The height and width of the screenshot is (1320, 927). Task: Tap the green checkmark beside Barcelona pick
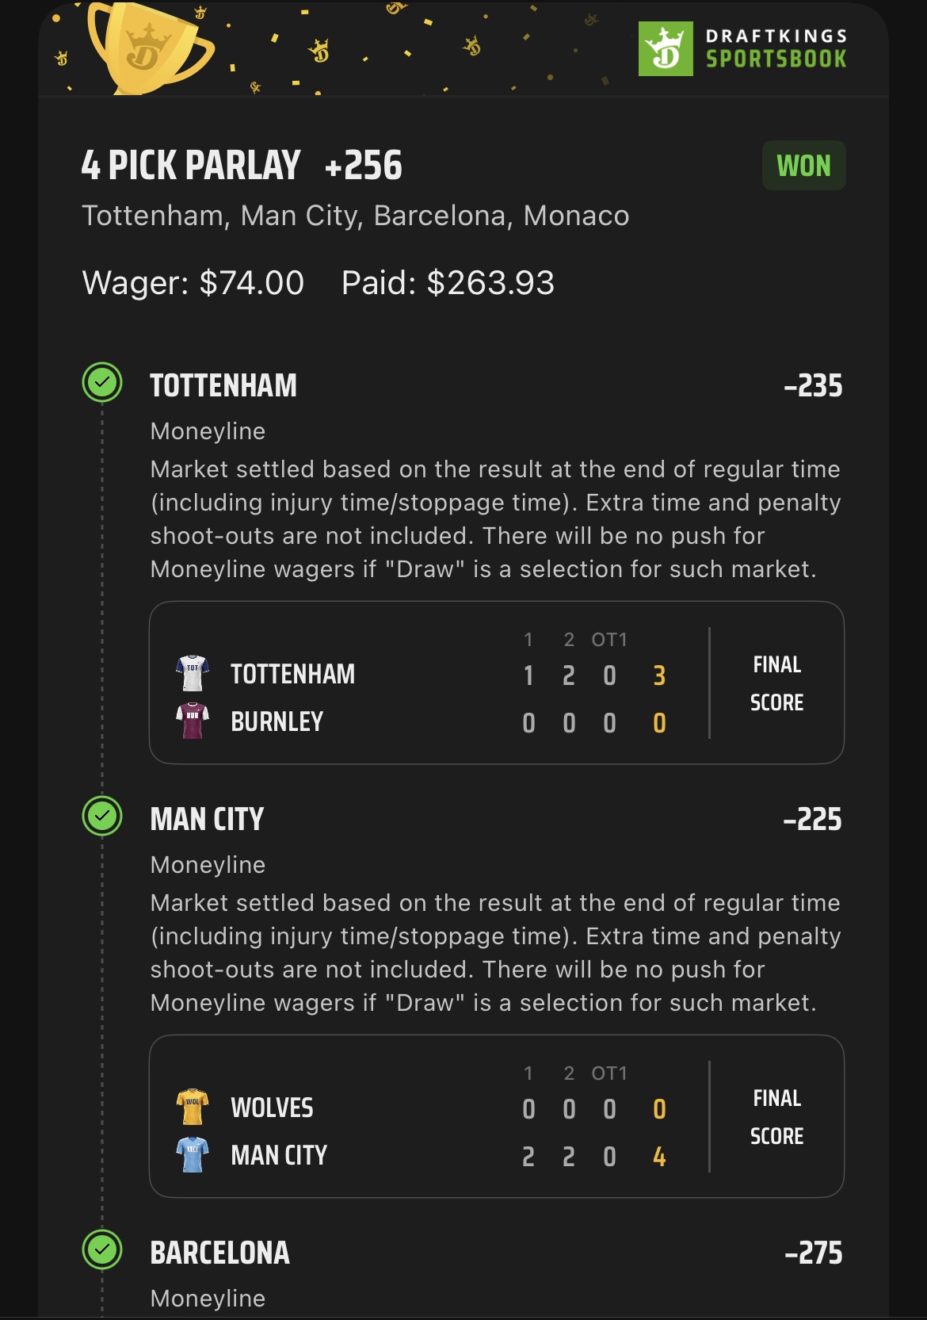pos(102,1249)
